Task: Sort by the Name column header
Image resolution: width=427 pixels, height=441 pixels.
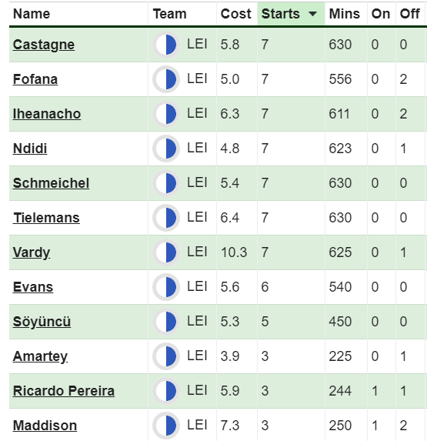Action: tap(32, 14)
